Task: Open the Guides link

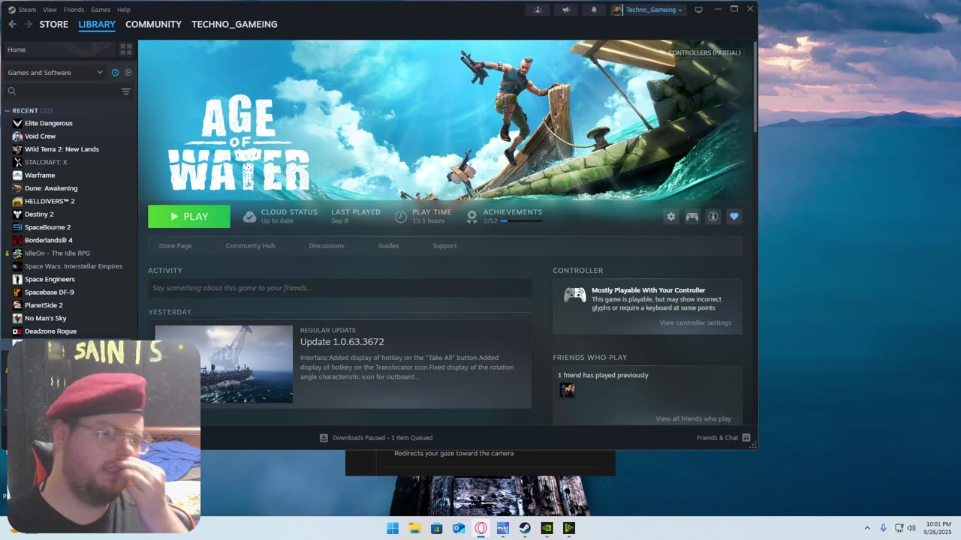Action: click(388, 246)
